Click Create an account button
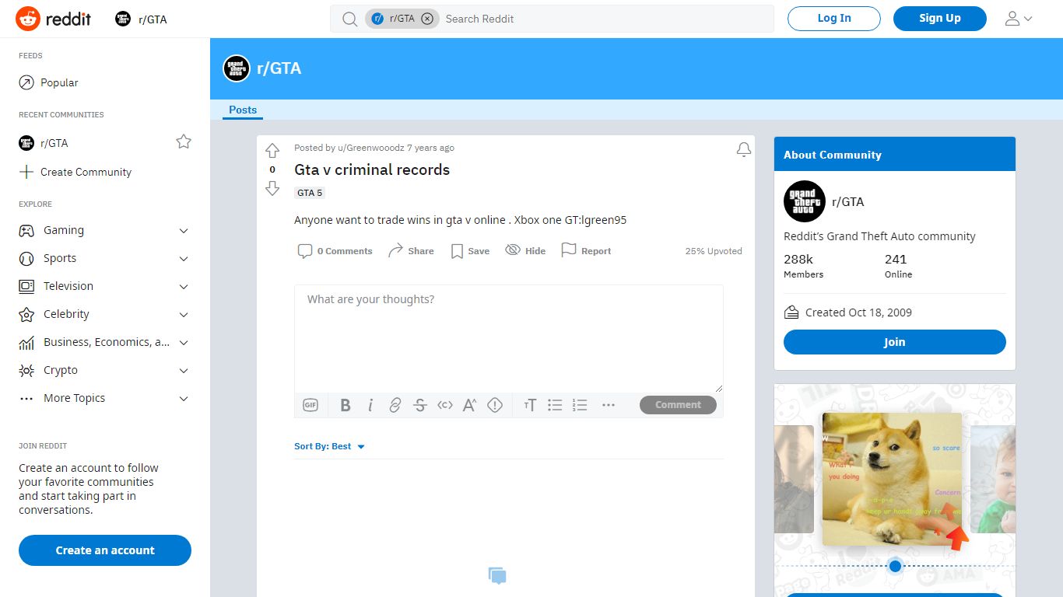Image resolution: width=1063 pixels, height=597 pixels. [105, 550]
